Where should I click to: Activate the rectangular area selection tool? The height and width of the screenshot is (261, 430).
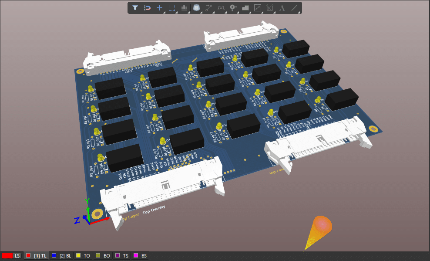point(172,8)
